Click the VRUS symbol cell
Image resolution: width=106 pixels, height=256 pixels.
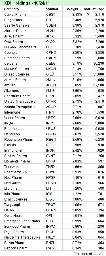[52, 128]
